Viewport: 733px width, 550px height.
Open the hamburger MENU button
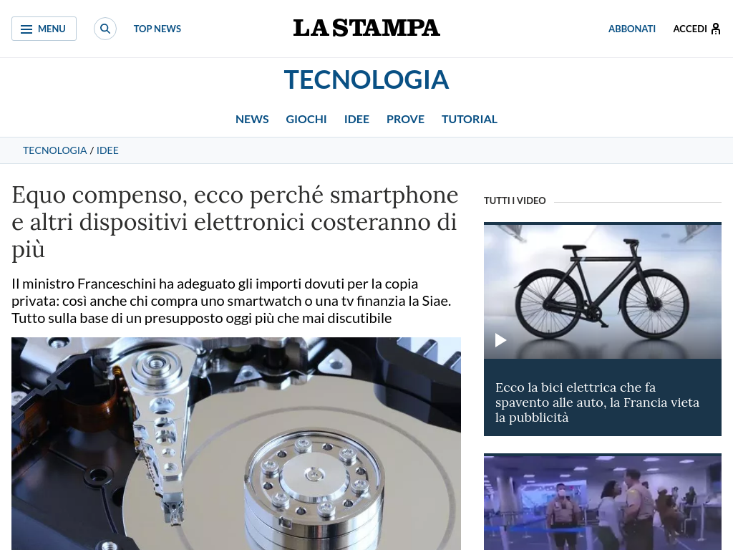click(44, 29)
